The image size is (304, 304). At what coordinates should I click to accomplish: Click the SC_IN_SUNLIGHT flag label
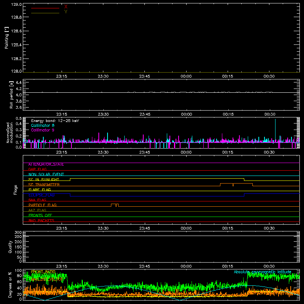[44, 179]
